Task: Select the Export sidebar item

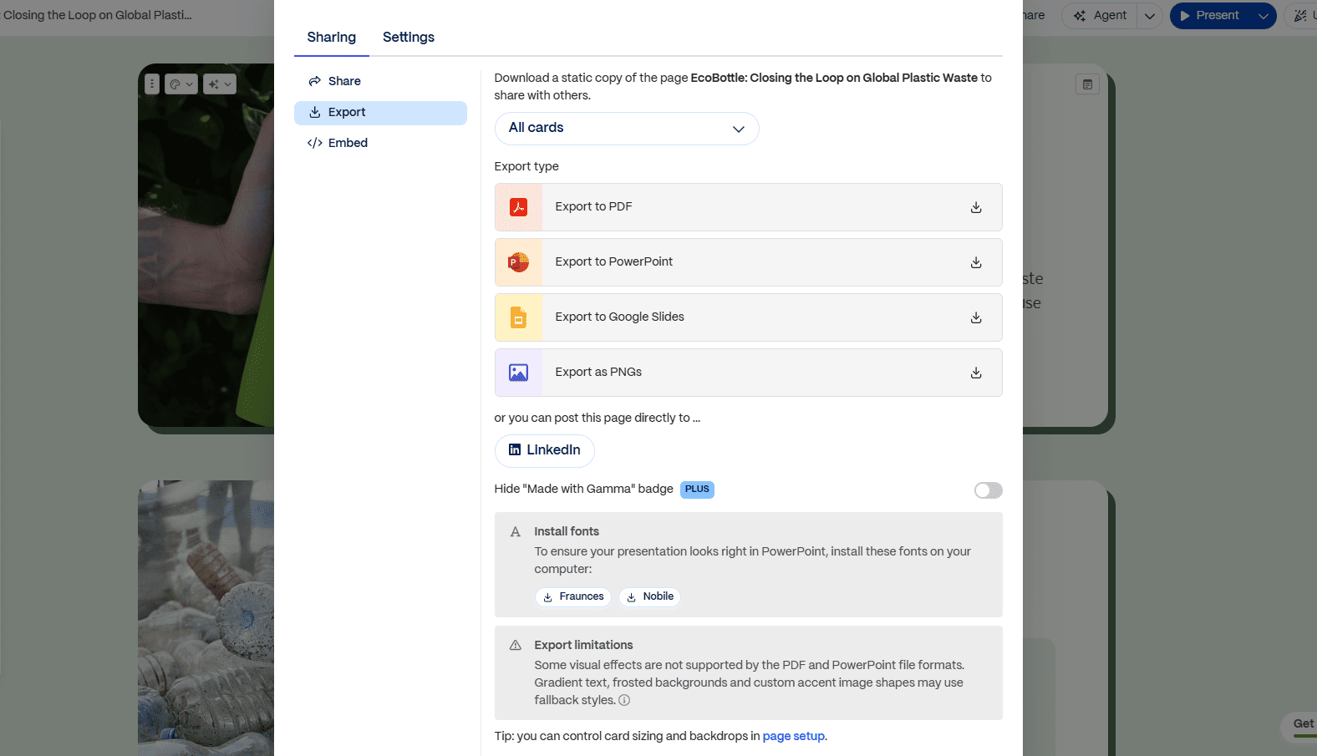Action: (x=380, y=113)
